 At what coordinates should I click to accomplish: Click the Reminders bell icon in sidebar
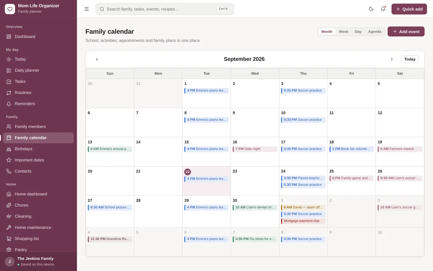coord(9,104)
